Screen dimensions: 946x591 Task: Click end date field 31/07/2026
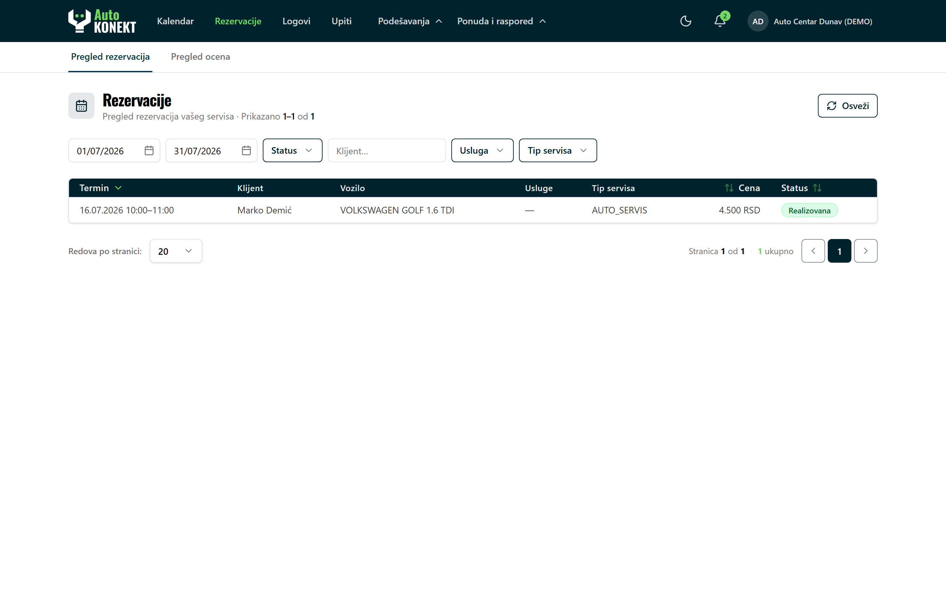212,150
